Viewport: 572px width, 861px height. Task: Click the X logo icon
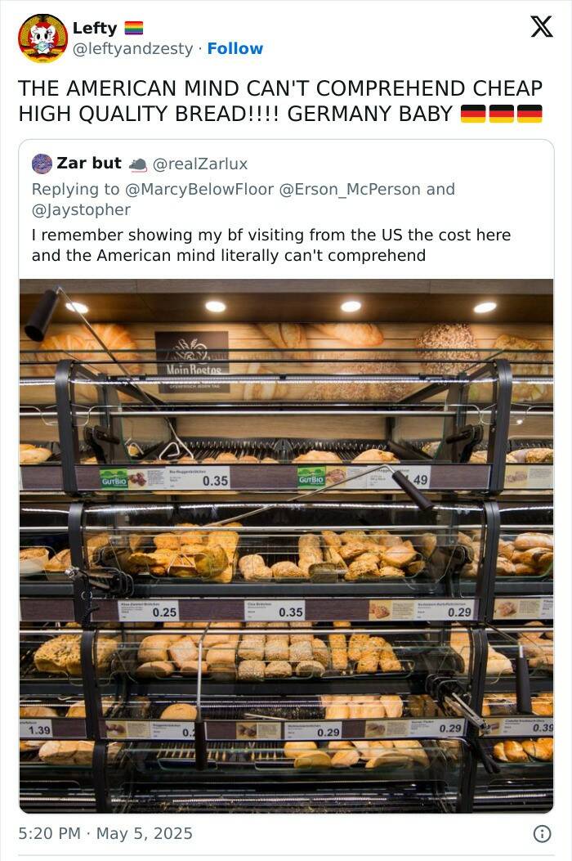click(x=541, y=27)
